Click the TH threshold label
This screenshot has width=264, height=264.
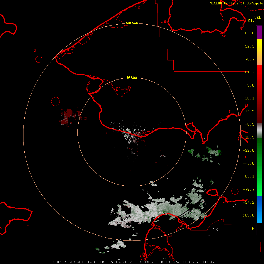pyautogui.click(x=252, y=228)
